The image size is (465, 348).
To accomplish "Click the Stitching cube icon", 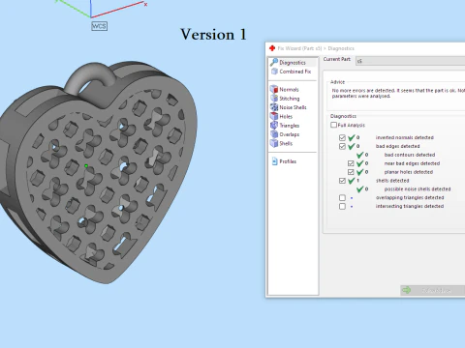I will [274, 99].
